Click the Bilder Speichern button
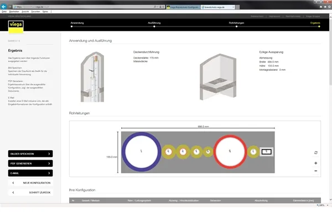Viewport: 332px width, 221px height. (30, 154)
